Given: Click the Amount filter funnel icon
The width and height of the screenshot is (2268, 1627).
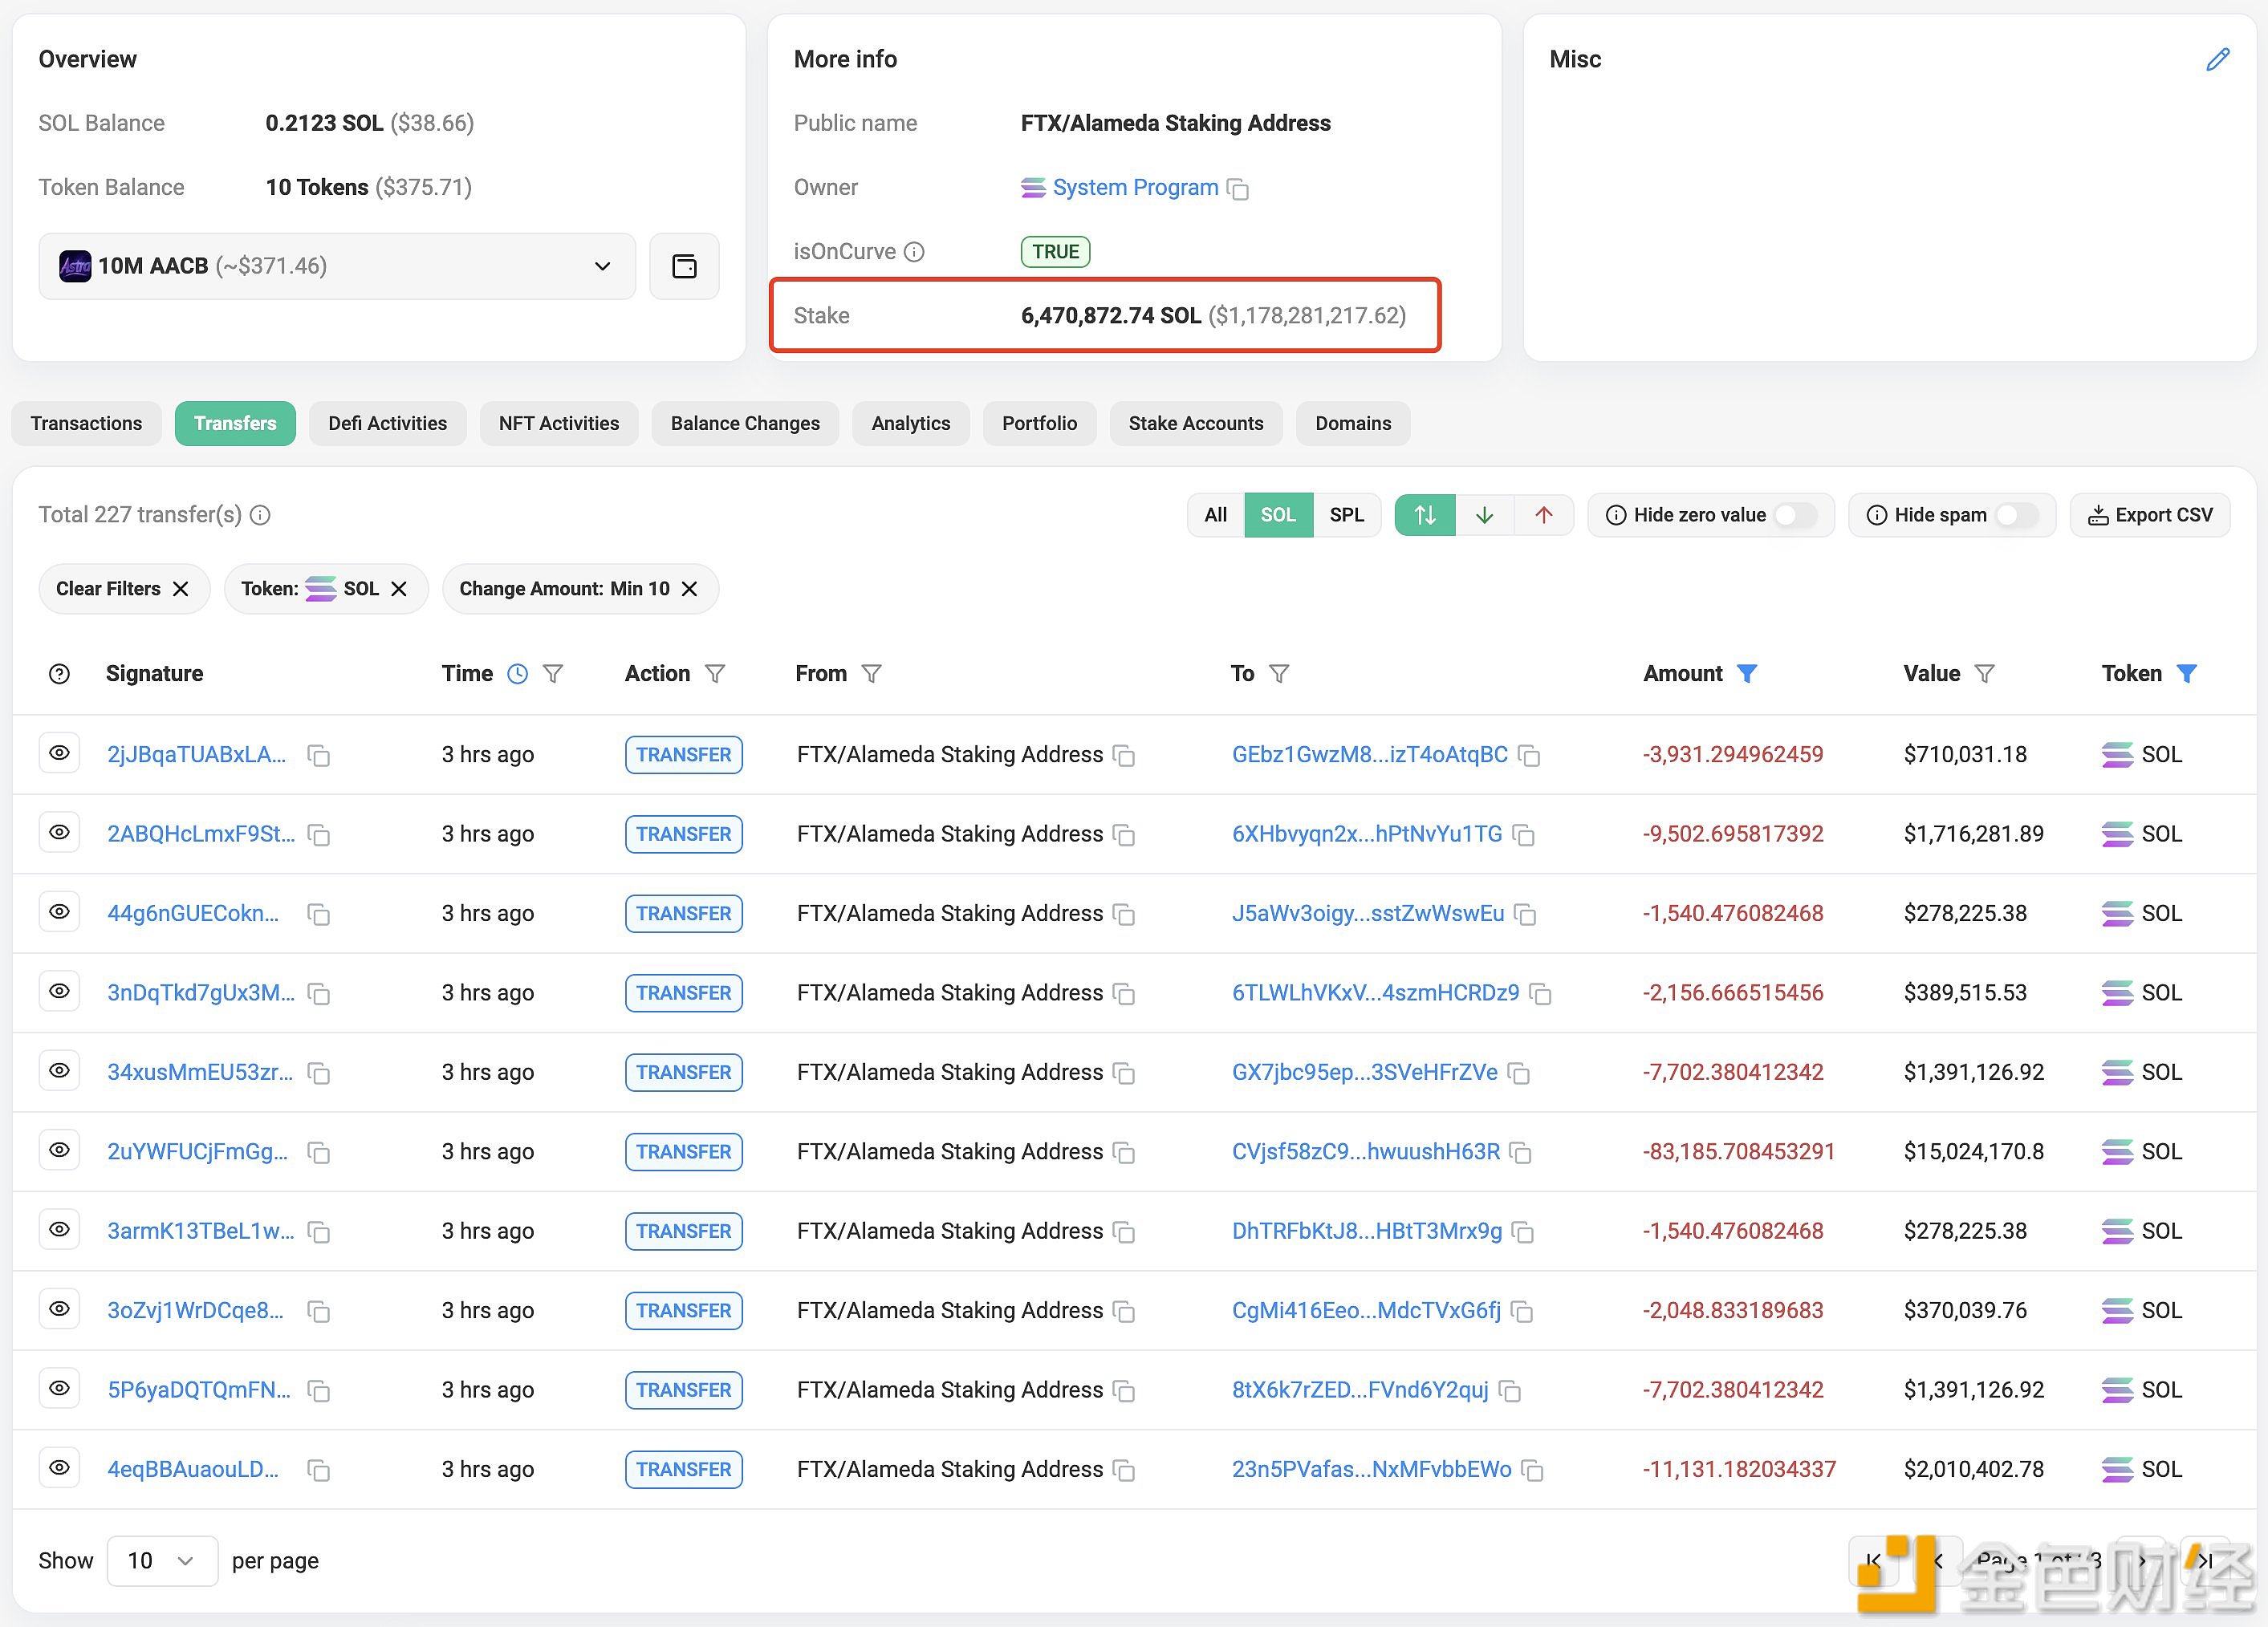Looking at the screenshot, I should [1749, 672].
